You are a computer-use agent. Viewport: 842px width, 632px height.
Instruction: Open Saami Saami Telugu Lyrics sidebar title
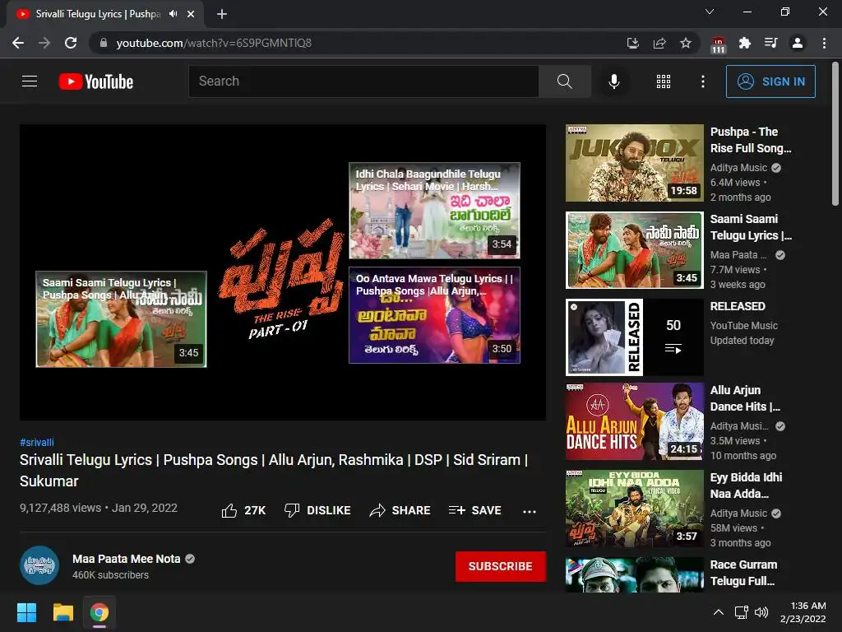pyautogui.click(x=751, y=227)
